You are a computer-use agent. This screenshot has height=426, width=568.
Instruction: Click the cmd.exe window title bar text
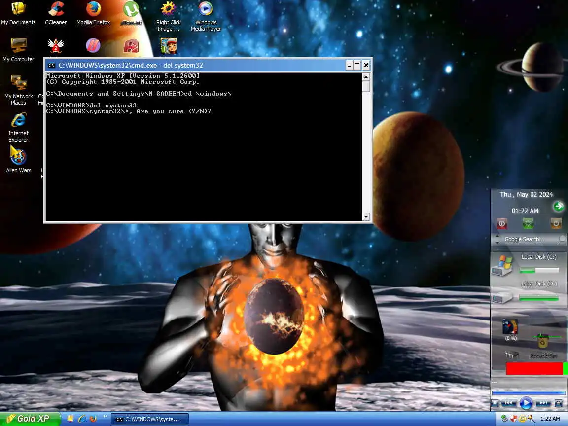[131, 65]
